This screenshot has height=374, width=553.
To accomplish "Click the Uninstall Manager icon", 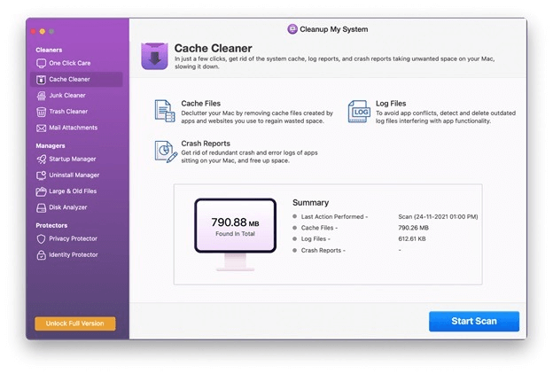I will point(42,175).
